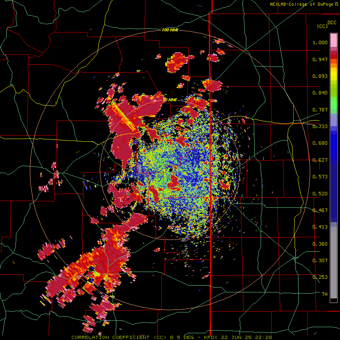Click the black radar site dot at center
Viewport: 340px width, 340px height.
(171, 170)
